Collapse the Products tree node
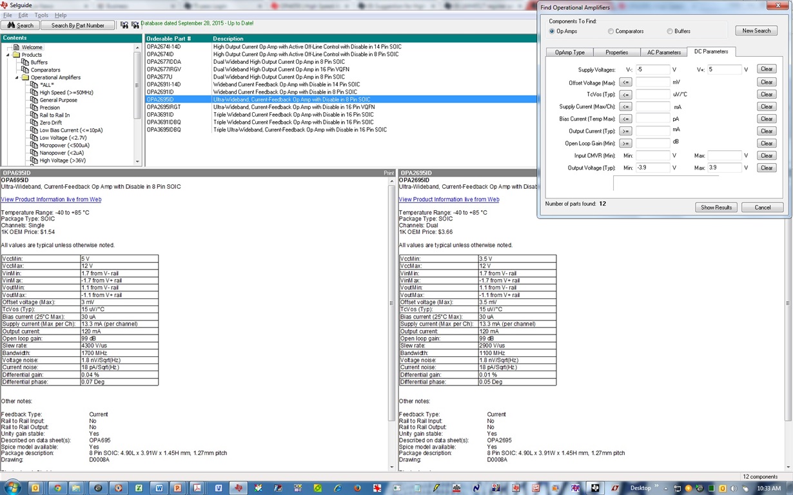Screen dimensions: 793x495 (x=8, y=55)
